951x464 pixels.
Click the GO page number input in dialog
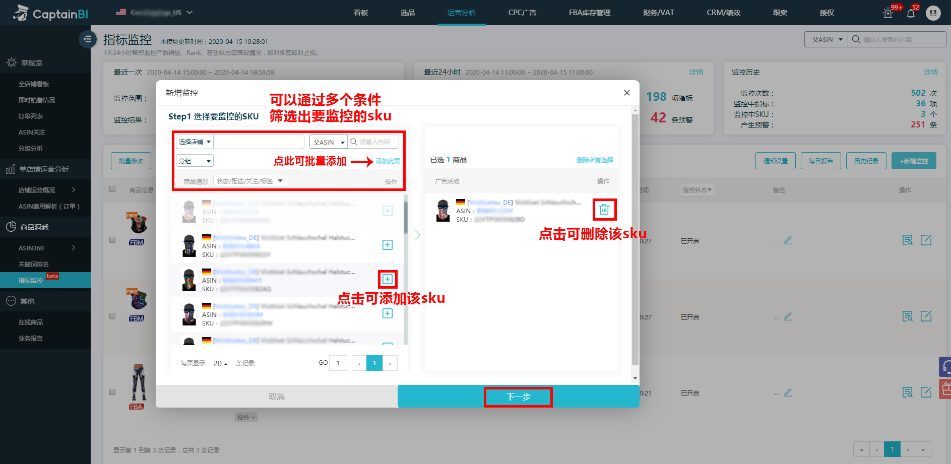338,363
